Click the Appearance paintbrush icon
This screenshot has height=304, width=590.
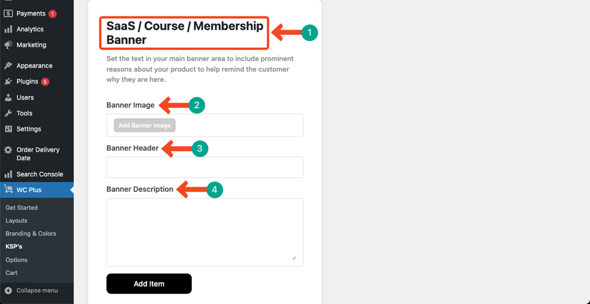8,65
